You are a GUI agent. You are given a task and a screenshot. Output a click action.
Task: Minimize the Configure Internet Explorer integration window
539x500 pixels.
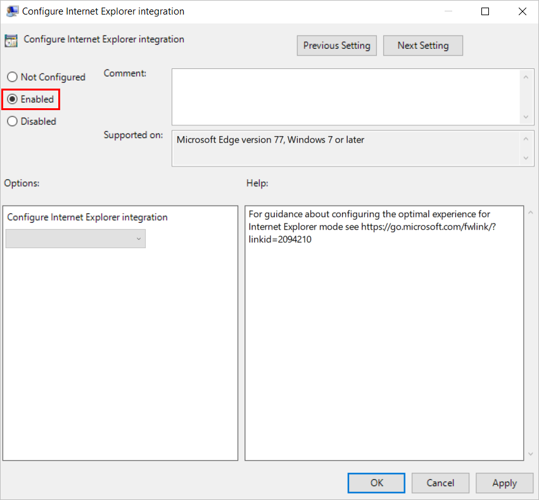point(448,11)
